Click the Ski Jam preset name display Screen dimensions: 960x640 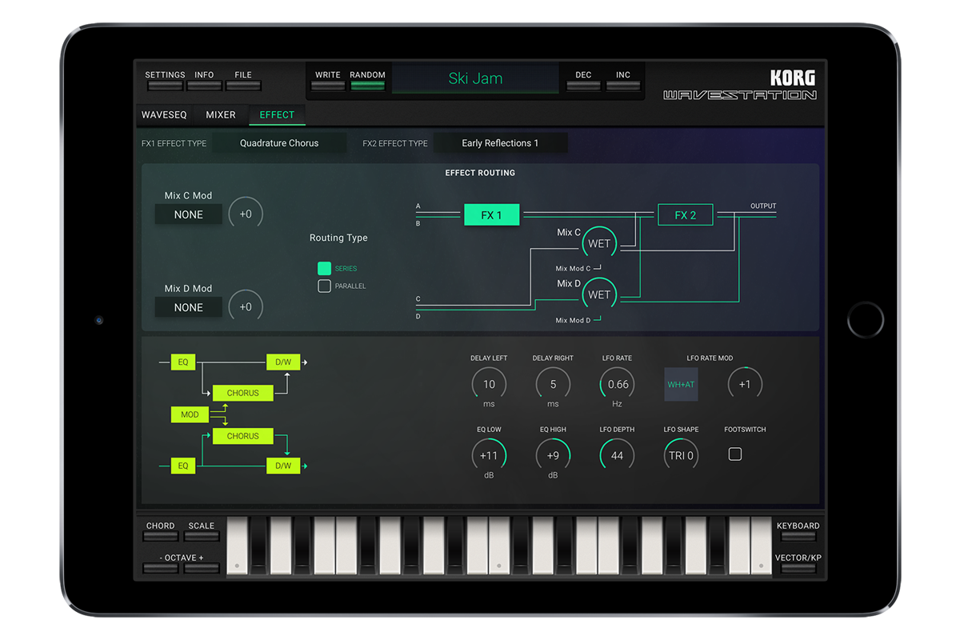pyautogui.click(x=475, y=79)
